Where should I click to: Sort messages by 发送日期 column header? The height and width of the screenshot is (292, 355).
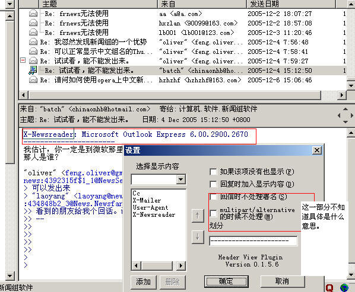291,4
